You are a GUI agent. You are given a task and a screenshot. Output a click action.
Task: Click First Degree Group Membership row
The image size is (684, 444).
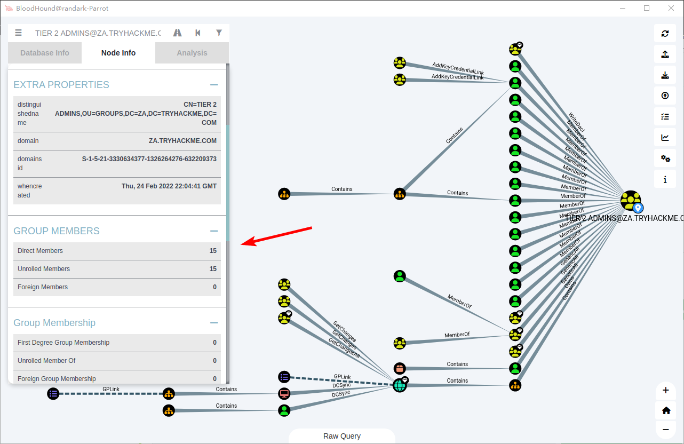tap(117, 343)
